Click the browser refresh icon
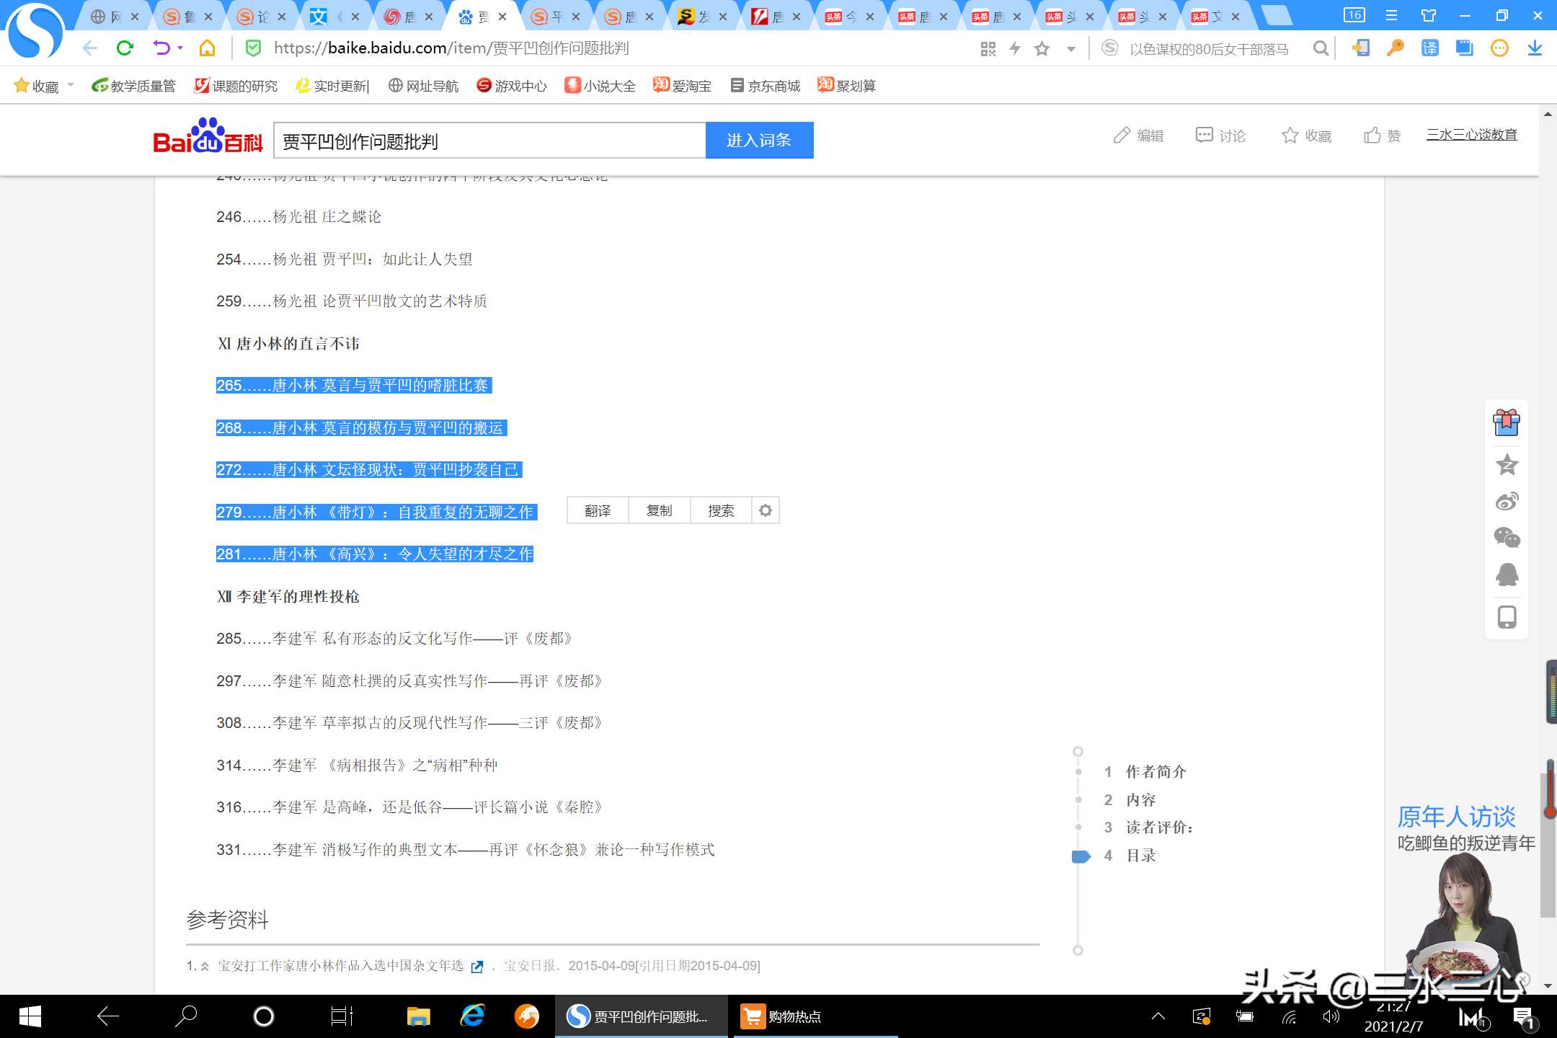 (x=125, y=48)
